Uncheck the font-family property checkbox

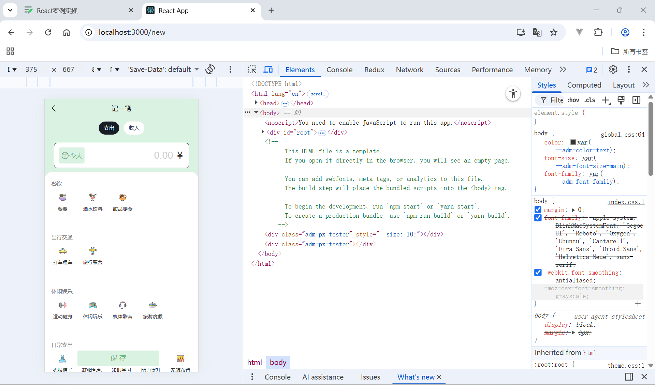point(538,218)
